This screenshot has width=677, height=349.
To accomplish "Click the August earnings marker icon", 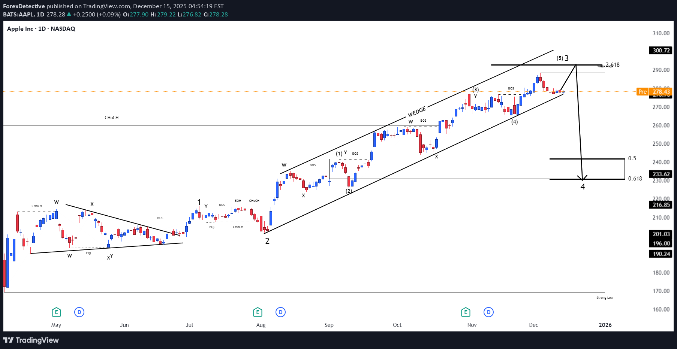I will click(258, 312).
